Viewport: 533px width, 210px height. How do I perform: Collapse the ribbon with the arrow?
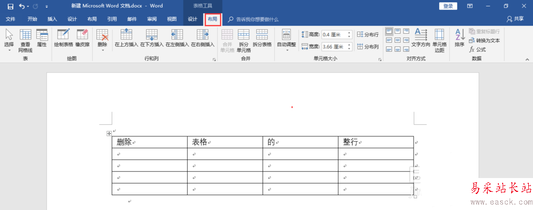[x=527, y=60]
